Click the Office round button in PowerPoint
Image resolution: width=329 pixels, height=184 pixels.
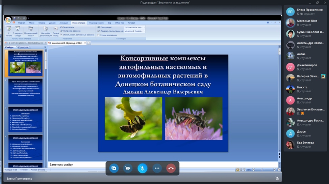[8, 20]
